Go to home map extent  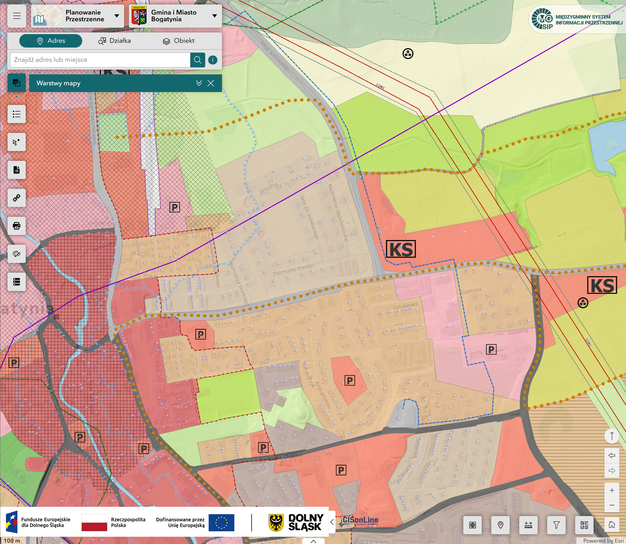coord(612,525)
